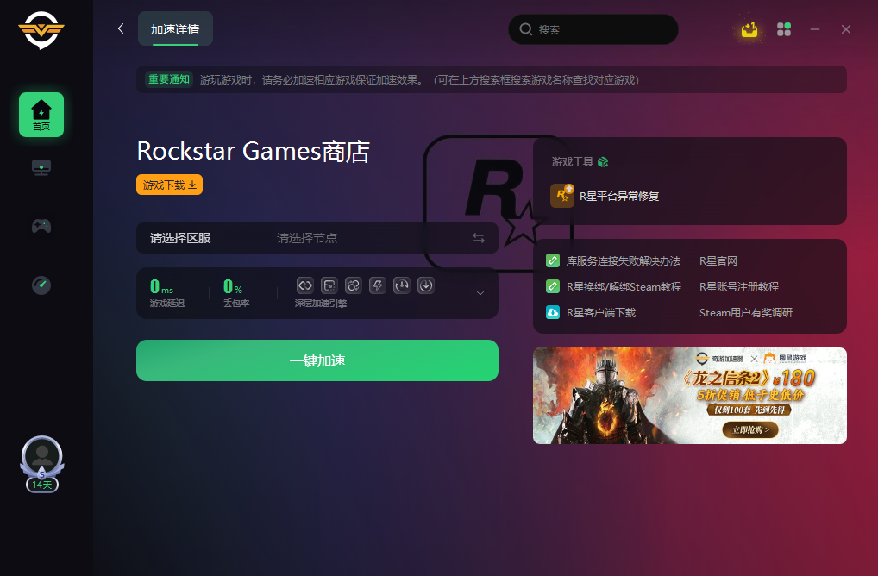Click the app logo in top-left corner

[41, 30]
